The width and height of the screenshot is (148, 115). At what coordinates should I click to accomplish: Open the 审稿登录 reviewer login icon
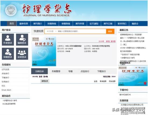[x=8, y=54]
